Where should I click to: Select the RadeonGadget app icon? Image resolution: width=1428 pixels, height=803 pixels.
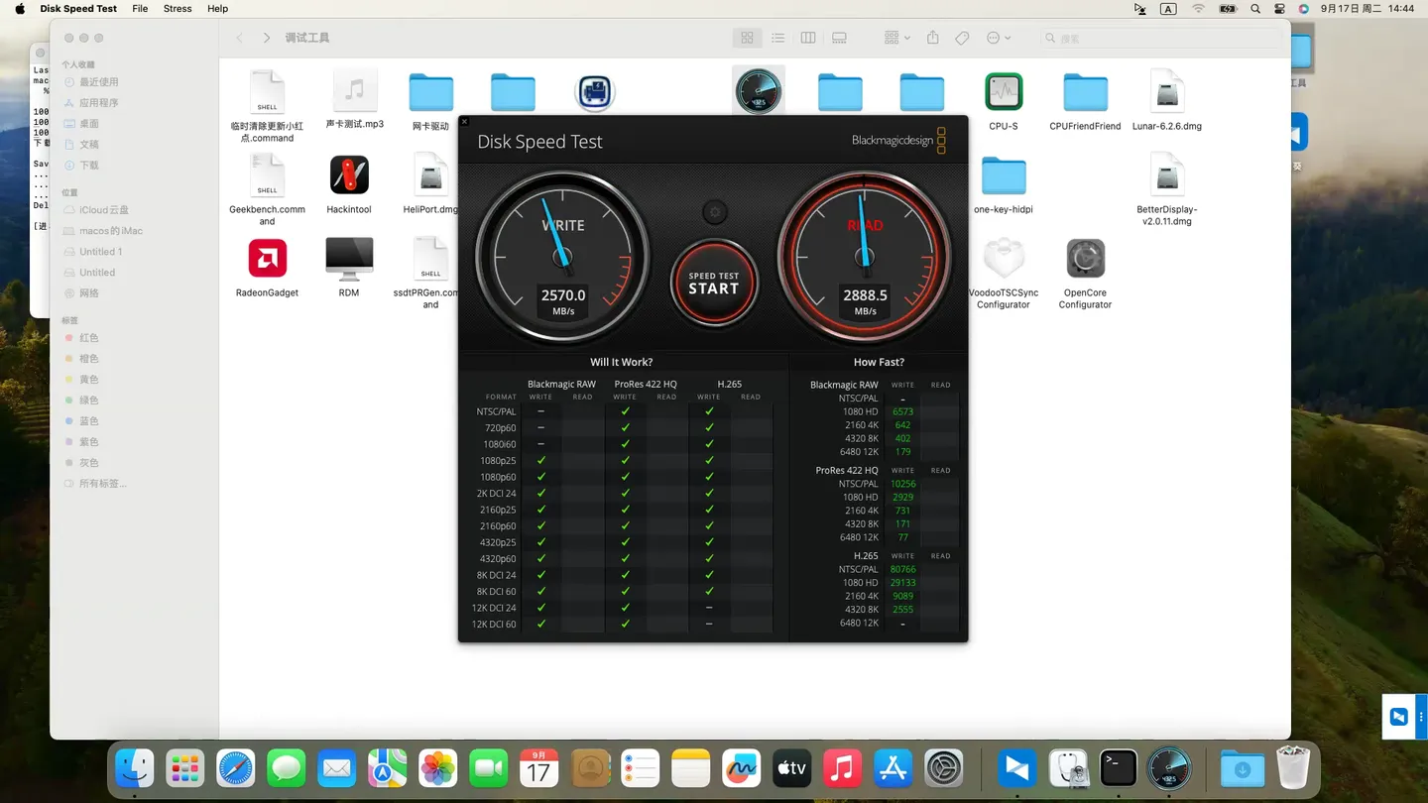267,256
